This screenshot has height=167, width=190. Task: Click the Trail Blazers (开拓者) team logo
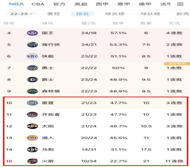pyautogui.click(x=32, y=115)
